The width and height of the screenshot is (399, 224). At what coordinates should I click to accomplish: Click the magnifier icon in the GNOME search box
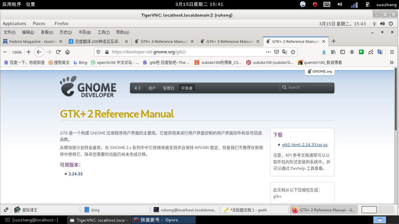tap(284, 87)
